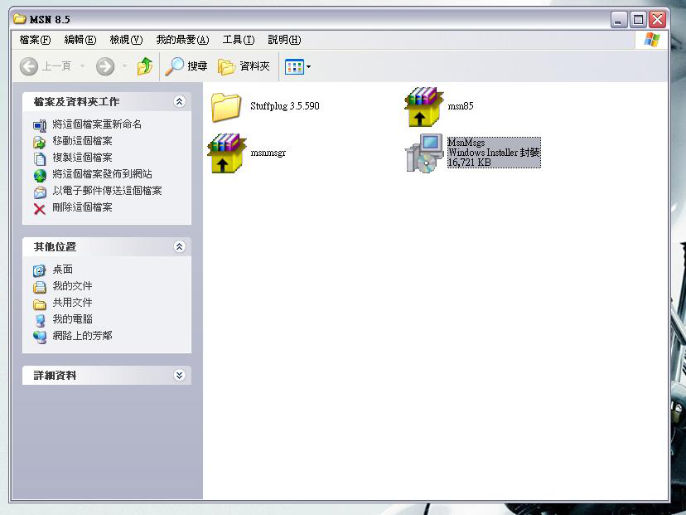This screenshot has height=515, width=686.
Task: Go to 我的電腦 link
Action: [72, 319]
